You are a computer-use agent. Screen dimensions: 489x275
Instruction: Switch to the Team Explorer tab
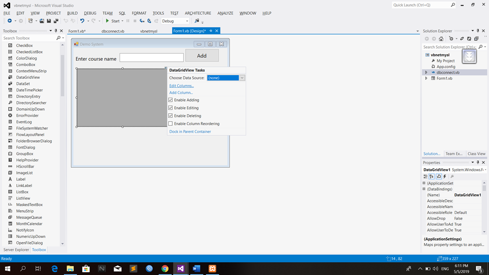point(454,154)
